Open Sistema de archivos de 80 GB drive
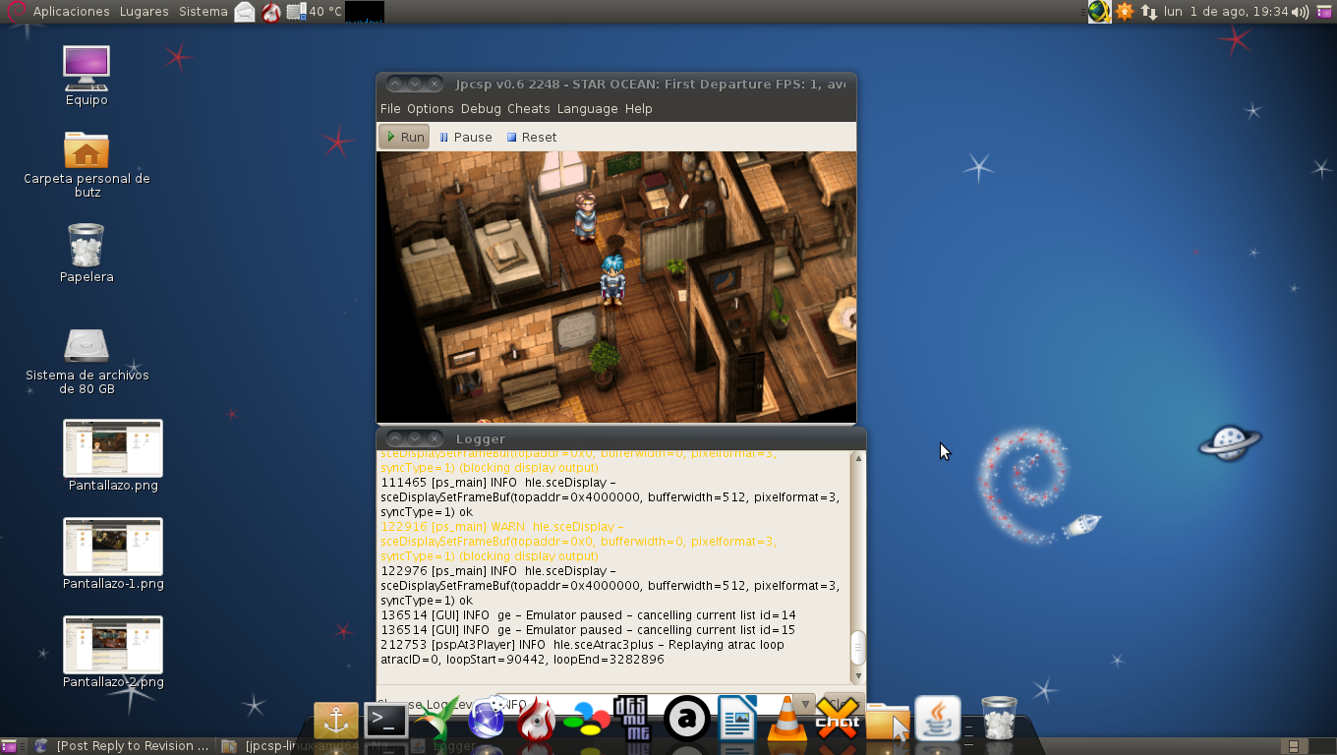1337x755 pixels. pyautogui.click(x=87, y=361)
